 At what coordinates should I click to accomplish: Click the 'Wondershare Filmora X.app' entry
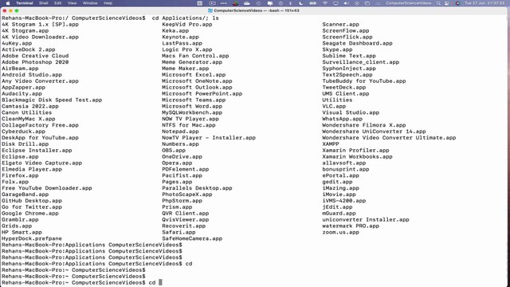click(x=364, y=125)
